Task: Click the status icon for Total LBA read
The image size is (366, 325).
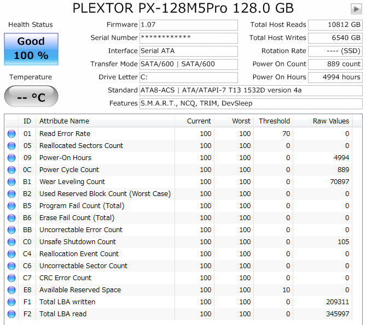Action: [11, 314]
